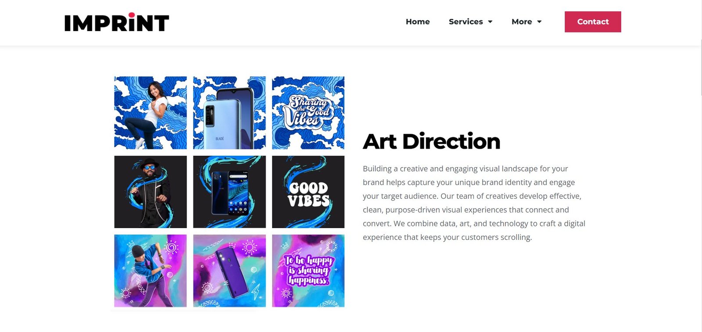Click the Art Direction heading

click(431, 141)
